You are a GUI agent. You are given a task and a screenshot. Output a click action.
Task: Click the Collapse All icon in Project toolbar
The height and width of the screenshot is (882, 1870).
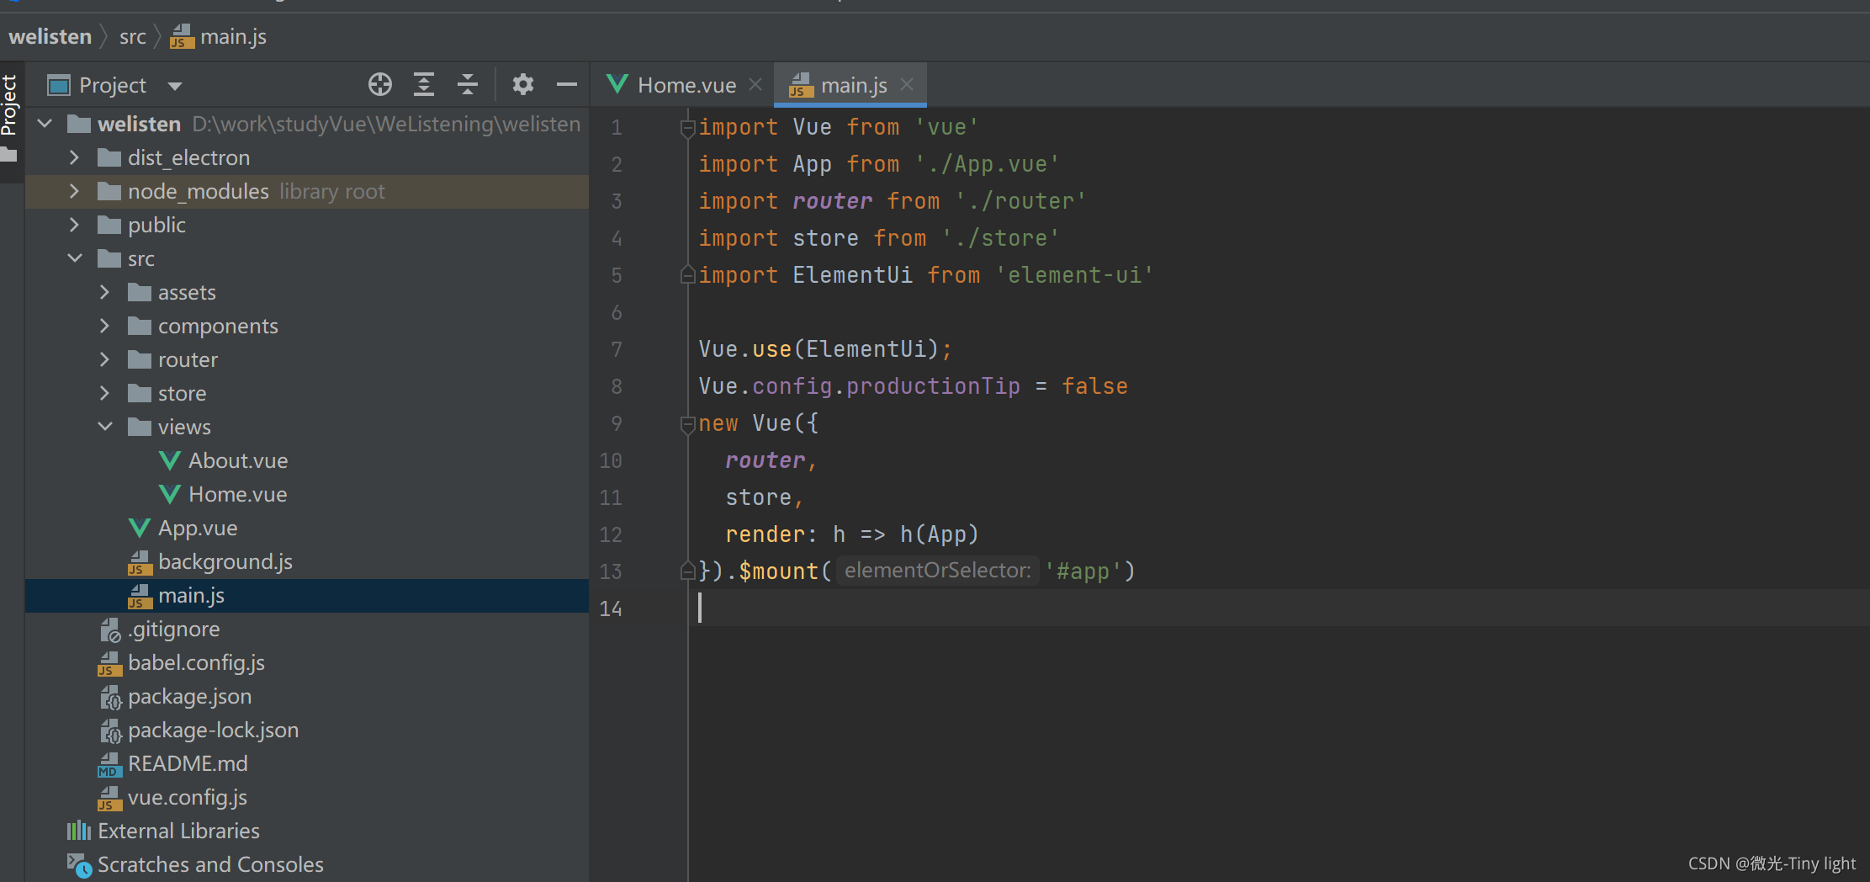pyautogui.click(x=468, y=84)
